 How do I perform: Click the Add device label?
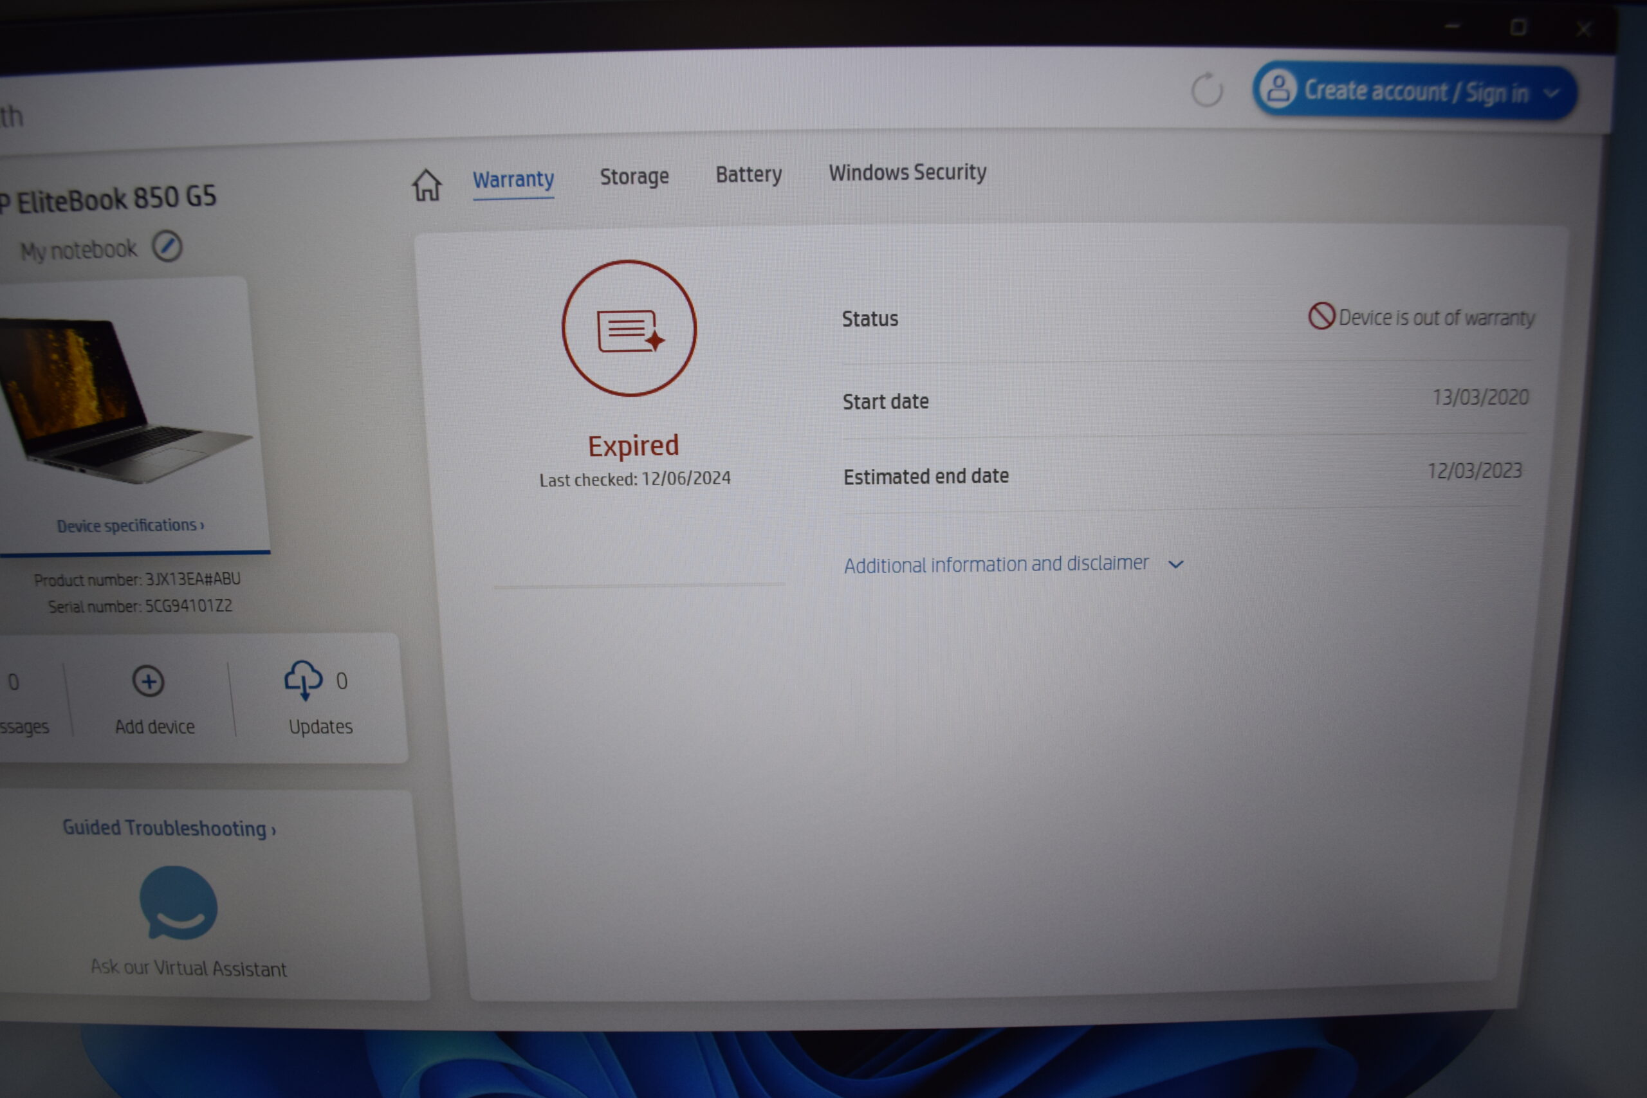155,727
